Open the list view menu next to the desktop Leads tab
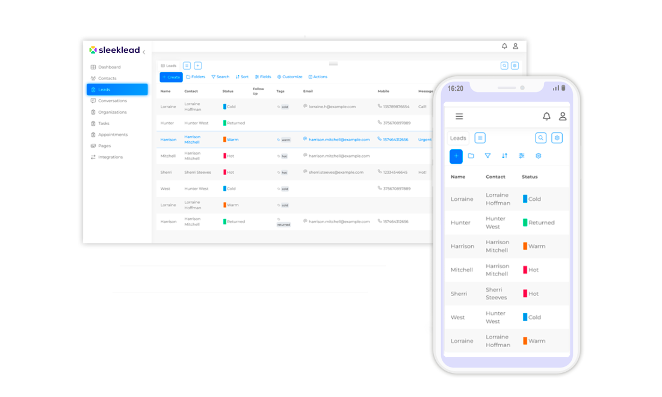The width and height of the screenshot is (662, 397). click(187, 66)
